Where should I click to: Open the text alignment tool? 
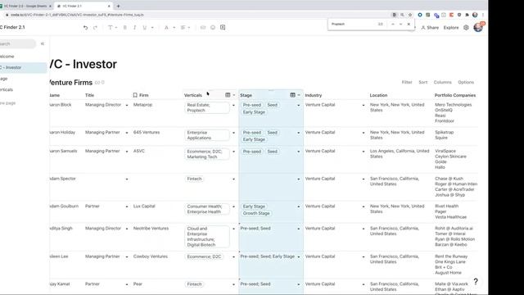tap(185, 27)
